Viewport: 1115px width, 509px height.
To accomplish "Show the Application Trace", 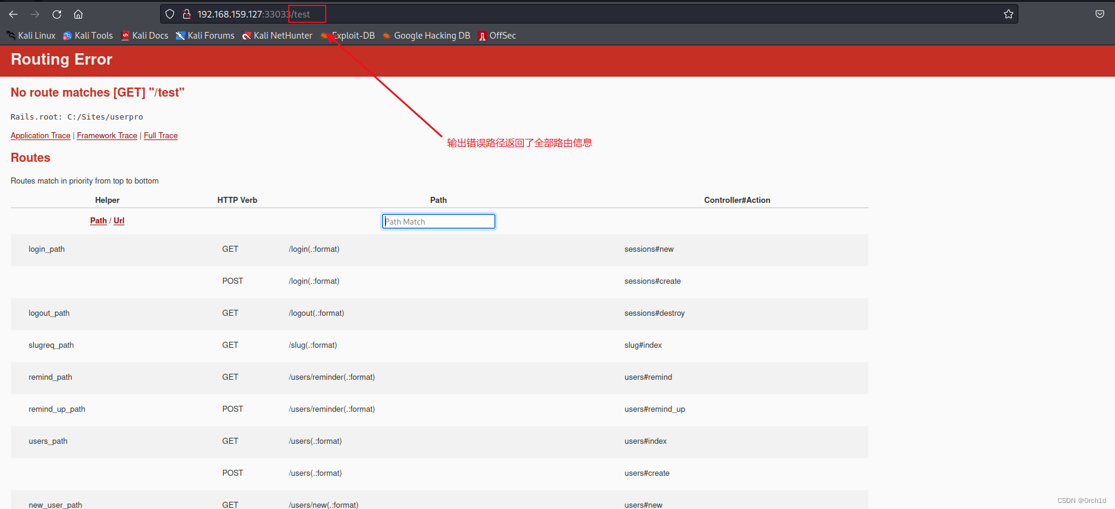I will [x=40, y=136].
